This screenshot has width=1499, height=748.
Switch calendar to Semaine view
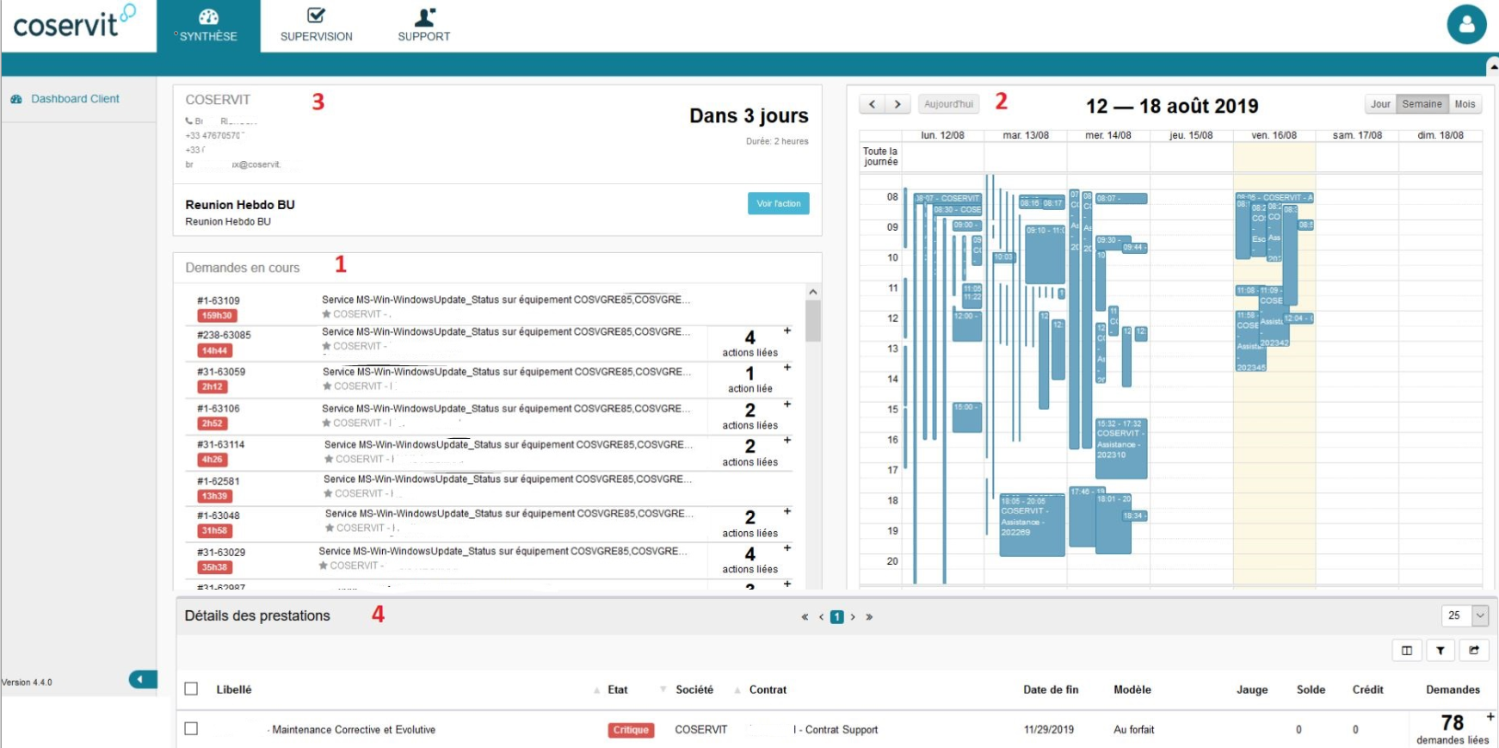click(x=1422, y=104)
